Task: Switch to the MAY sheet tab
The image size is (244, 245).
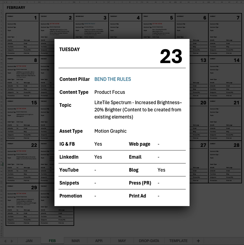Action: pyautogui.click(x=122, y=241)
